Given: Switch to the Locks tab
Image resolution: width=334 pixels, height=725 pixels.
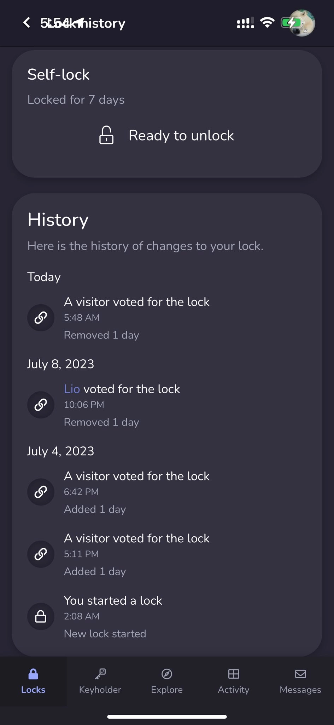Looking at the screenshot, I should [33, 681].
